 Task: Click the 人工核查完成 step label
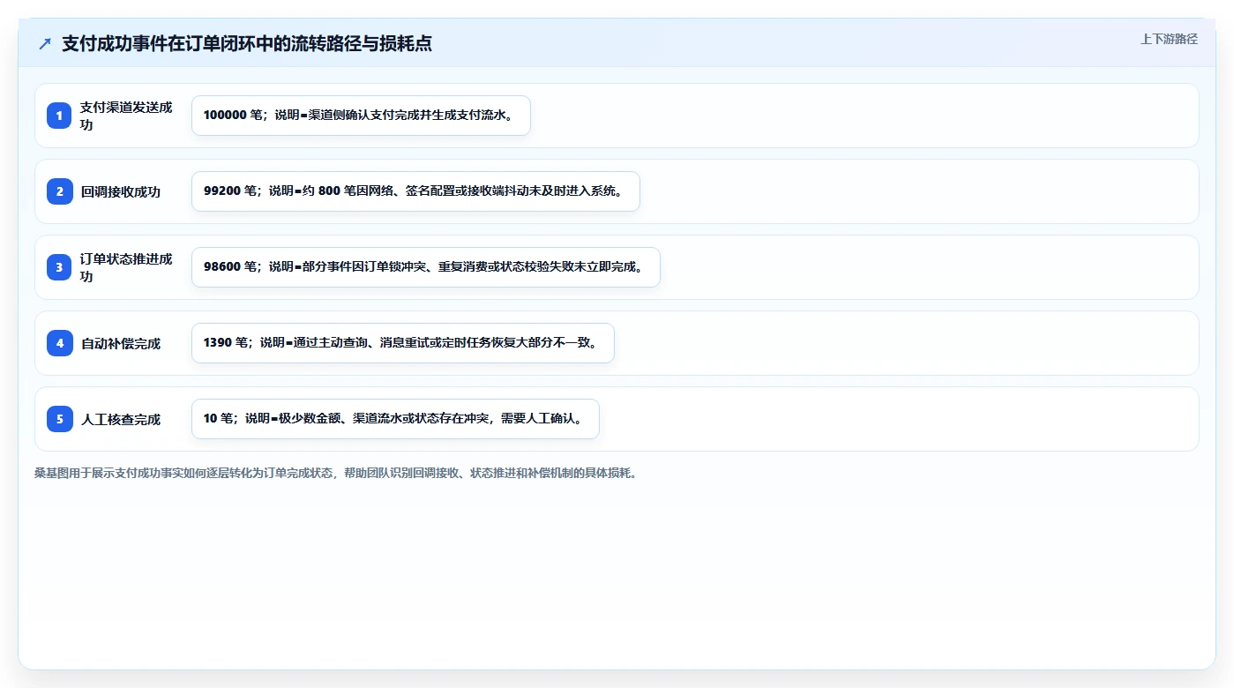pos(121,419)
